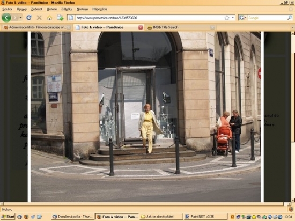295x221 pixels.
Task: Click the search magnifier icon
Action: [x=290, y=18]
